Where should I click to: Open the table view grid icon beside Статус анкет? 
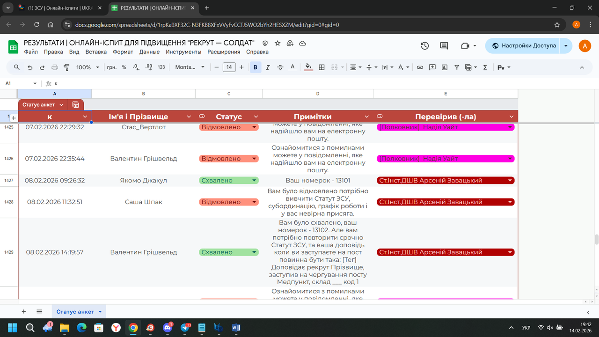pos(76,105)
